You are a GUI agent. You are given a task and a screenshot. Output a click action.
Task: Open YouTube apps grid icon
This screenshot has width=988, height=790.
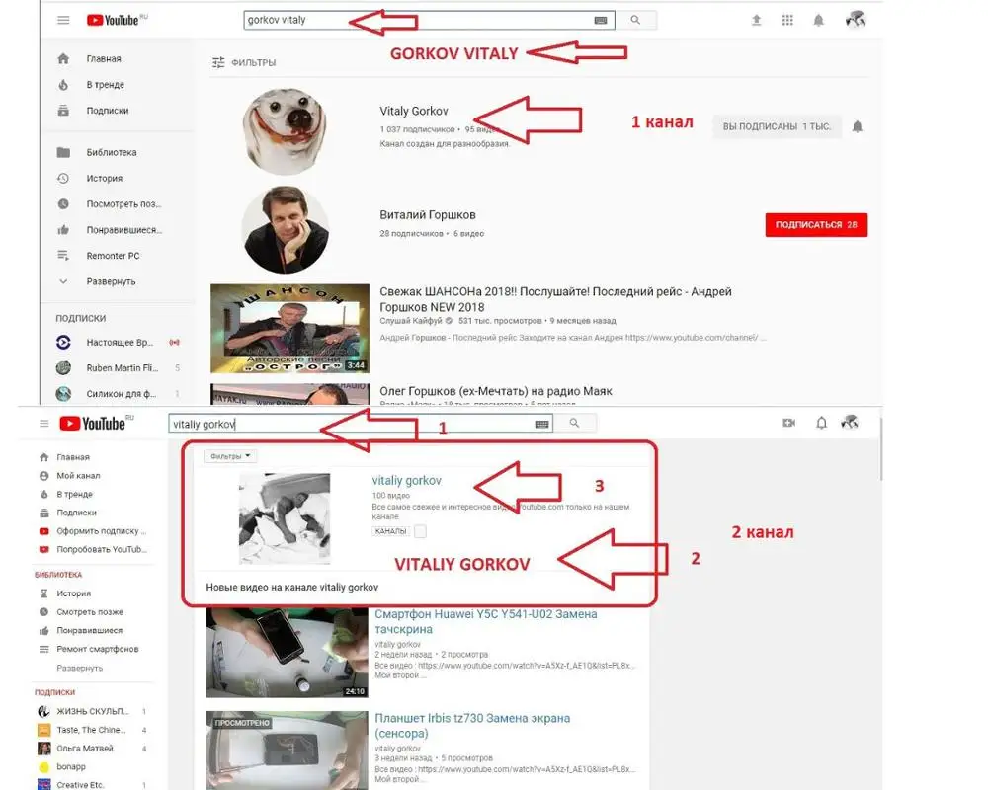point(787,20)
